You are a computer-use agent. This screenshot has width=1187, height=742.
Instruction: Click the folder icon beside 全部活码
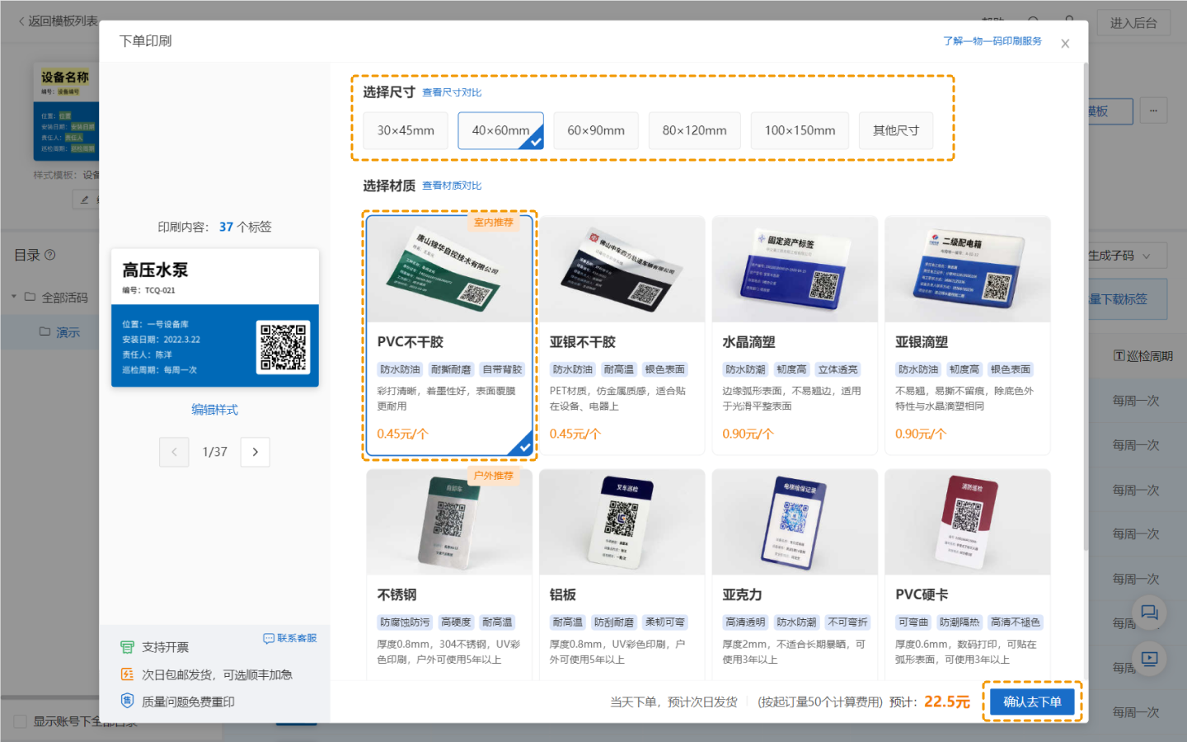coord(30,297)
